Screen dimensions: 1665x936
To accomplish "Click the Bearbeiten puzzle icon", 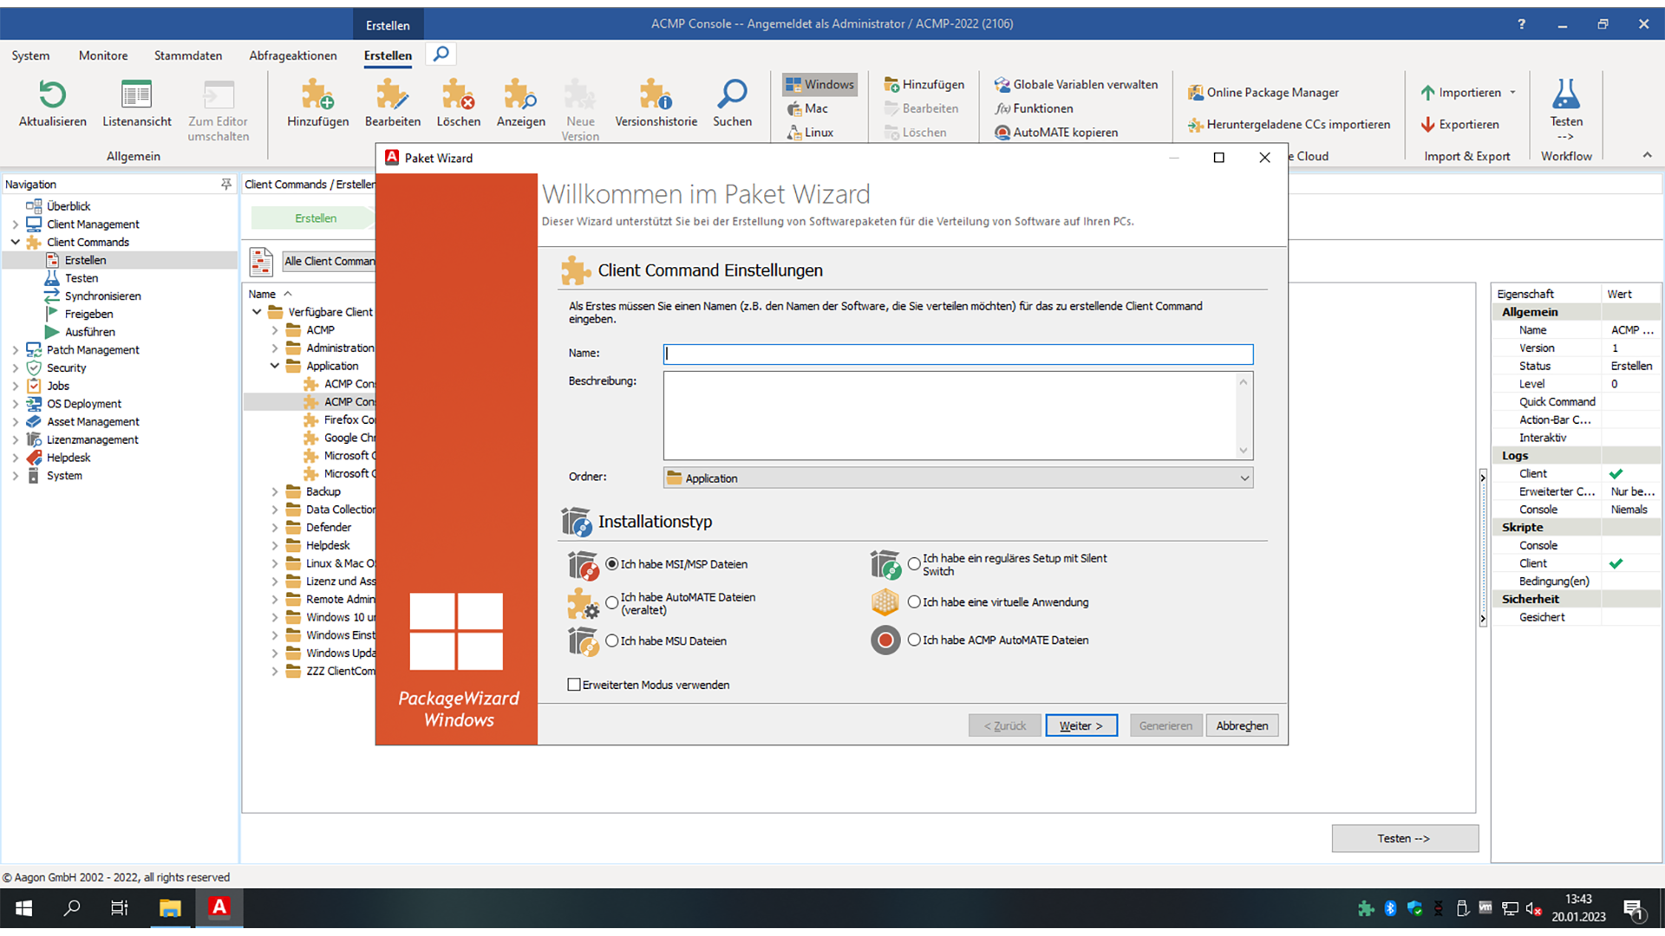I will click(x=392, y=94).
